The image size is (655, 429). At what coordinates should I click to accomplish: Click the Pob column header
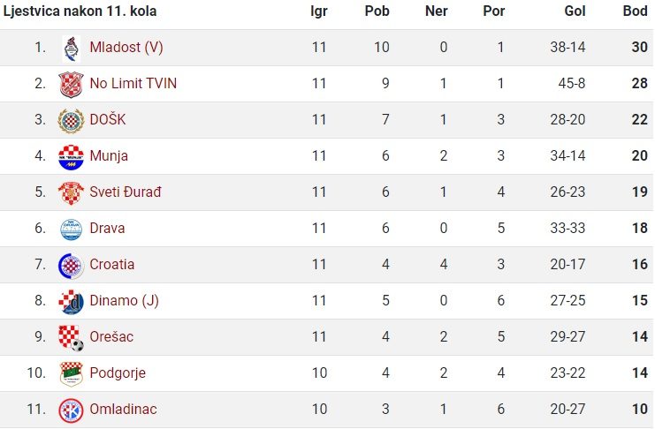tap(377, 11)
